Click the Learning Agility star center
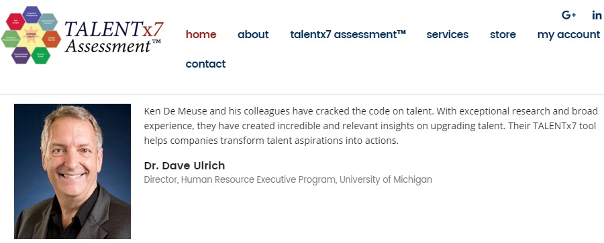Screen dimensions: 604x243 pos(31,35)
